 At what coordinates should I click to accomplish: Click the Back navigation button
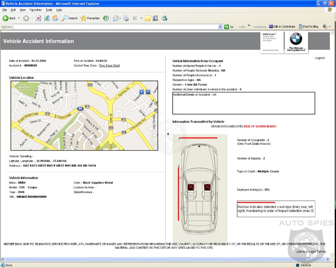coord(9,18)
